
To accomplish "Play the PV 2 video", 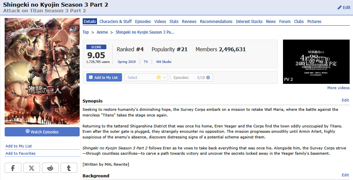I will [x=311, y=61].
